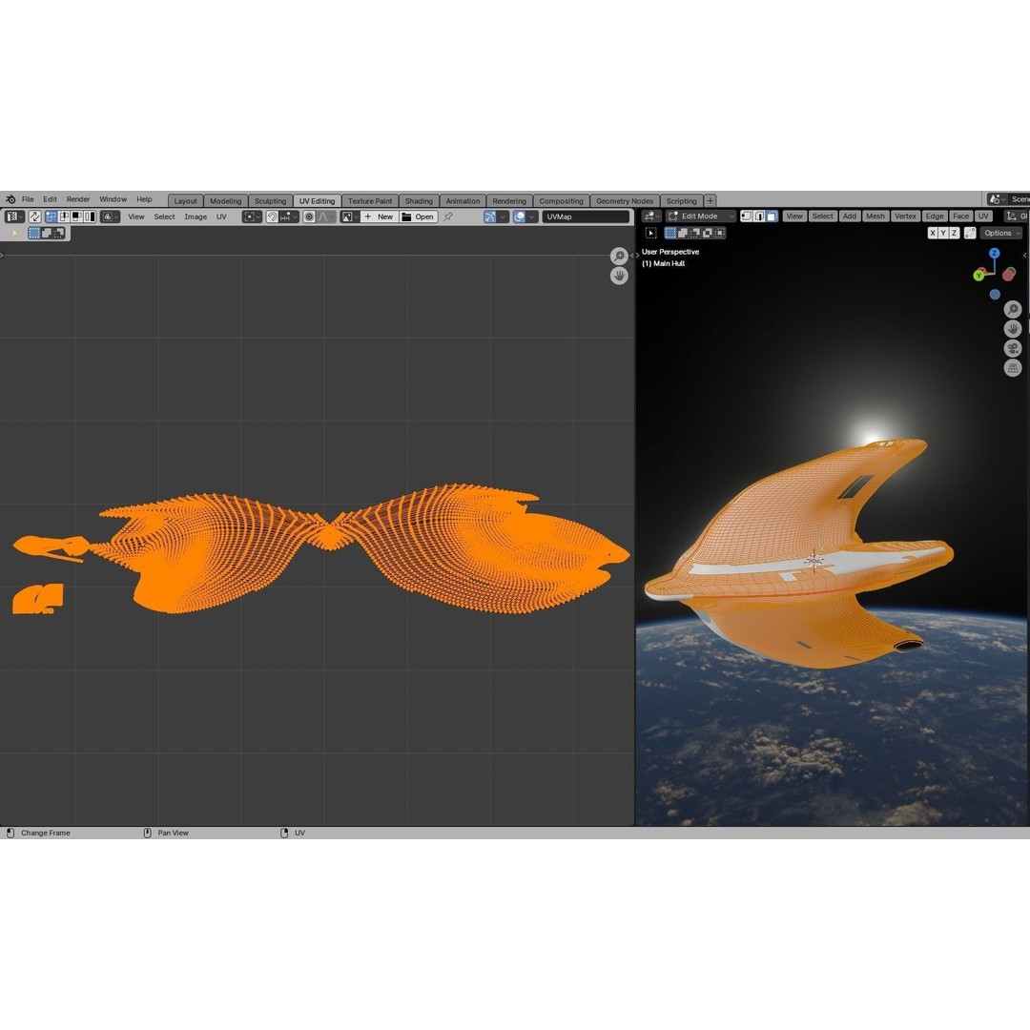The image size is (1030, 1030).
Task: Open gizmo options dropdown arrow
Action: pos(504,216)
